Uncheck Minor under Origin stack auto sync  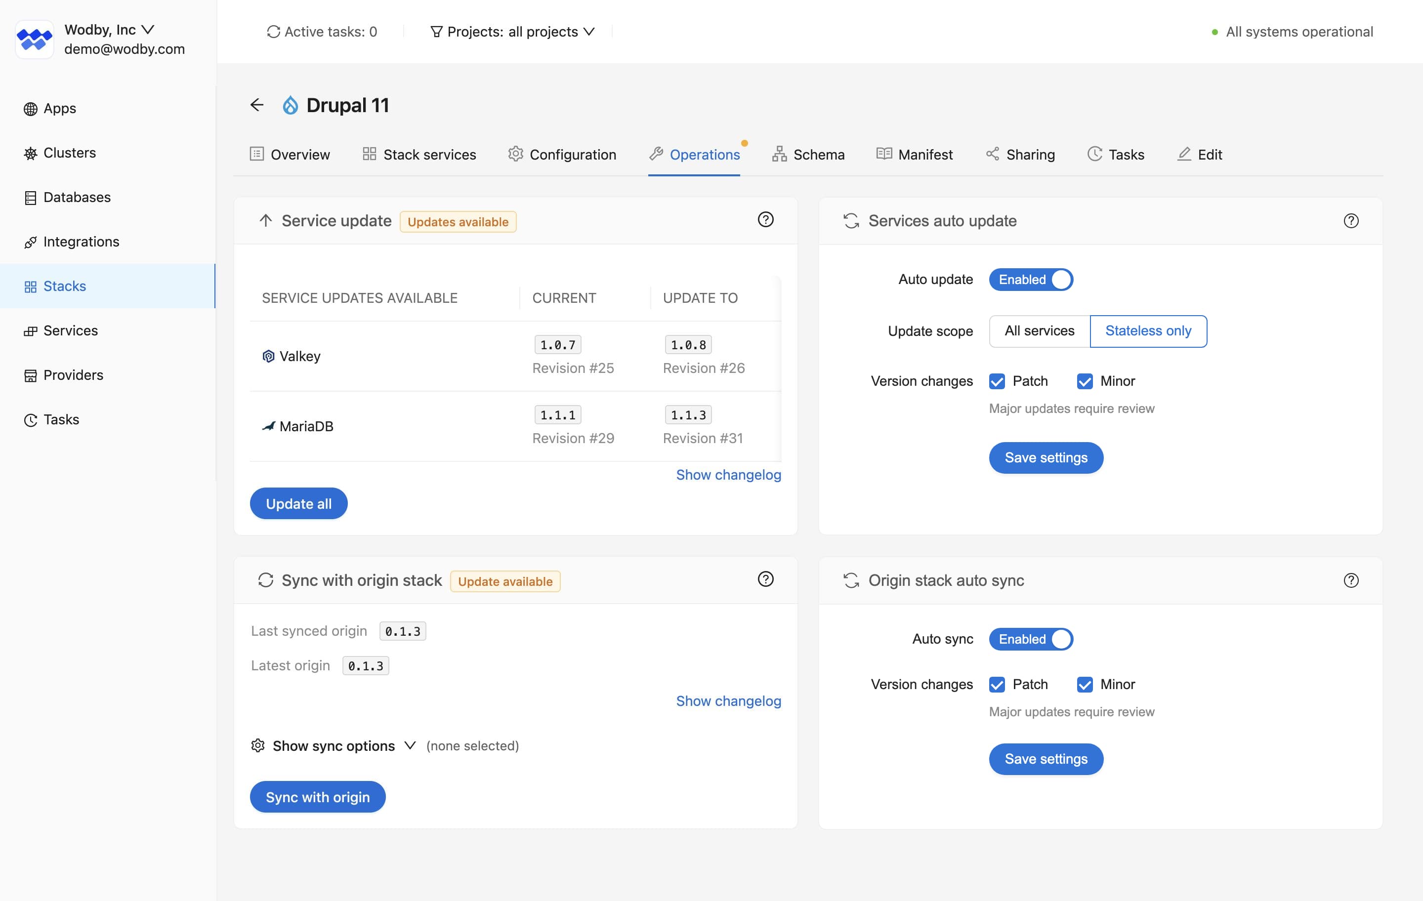point(1085,685)
